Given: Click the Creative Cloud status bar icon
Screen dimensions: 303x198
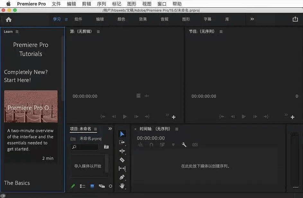Looking at the screenshot, I should click(x=3, y=196).
